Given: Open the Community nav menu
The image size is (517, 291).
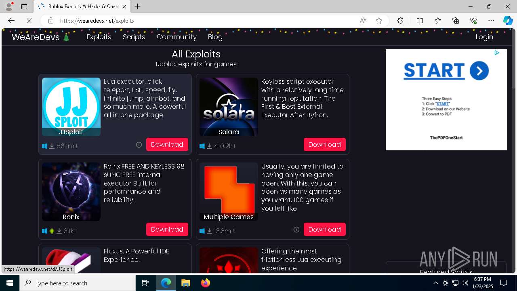Looking at the screenshot, I should pos(177,37).
